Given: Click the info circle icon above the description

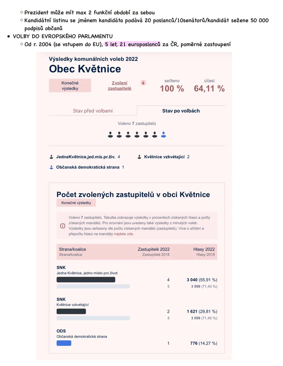Looking at the screenshot, I should (x=63, y=226).
